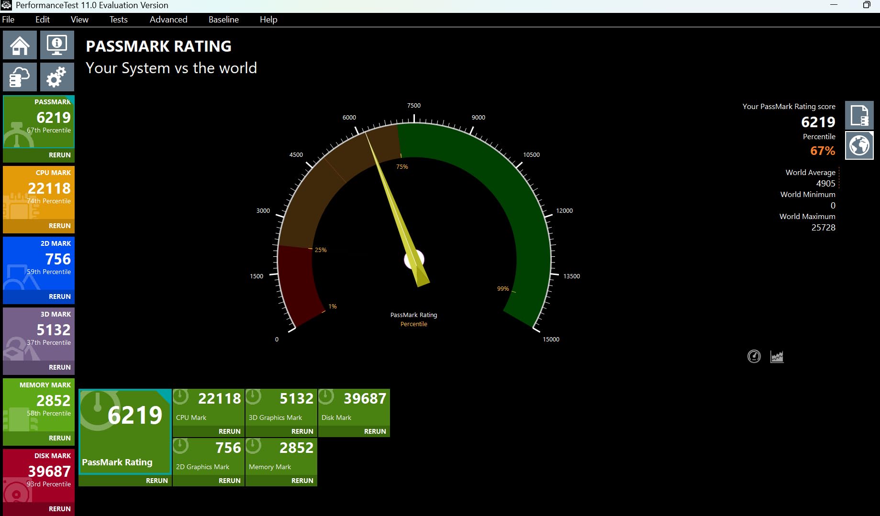Click RERUN under bottom CPU Mark tile

pos(208,431)
